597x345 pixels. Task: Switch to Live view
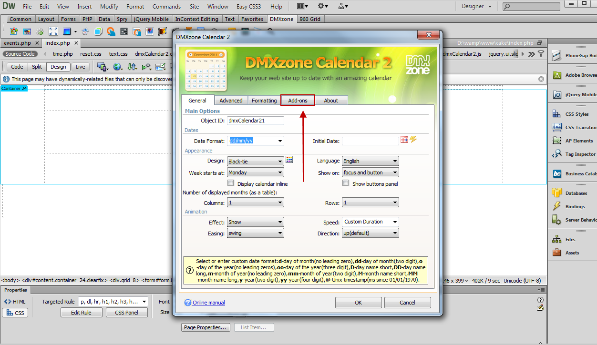pyautogui.click(x=80, y=67)
